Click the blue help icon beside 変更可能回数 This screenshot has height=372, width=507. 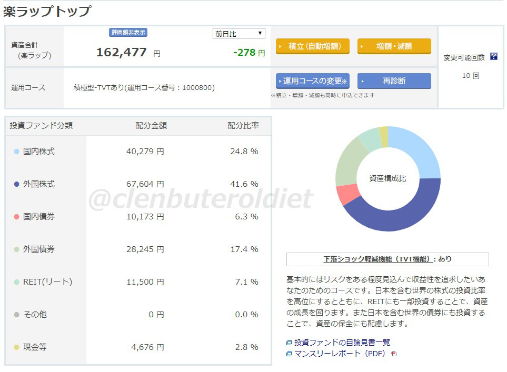tap(493, 56)
